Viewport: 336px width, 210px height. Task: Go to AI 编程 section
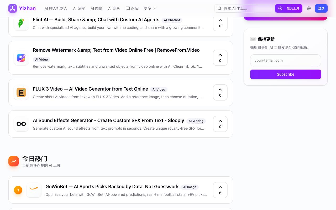[x=79, y=8]
